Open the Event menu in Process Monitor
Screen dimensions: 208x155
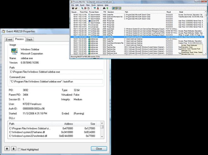[x=82, y=5]
